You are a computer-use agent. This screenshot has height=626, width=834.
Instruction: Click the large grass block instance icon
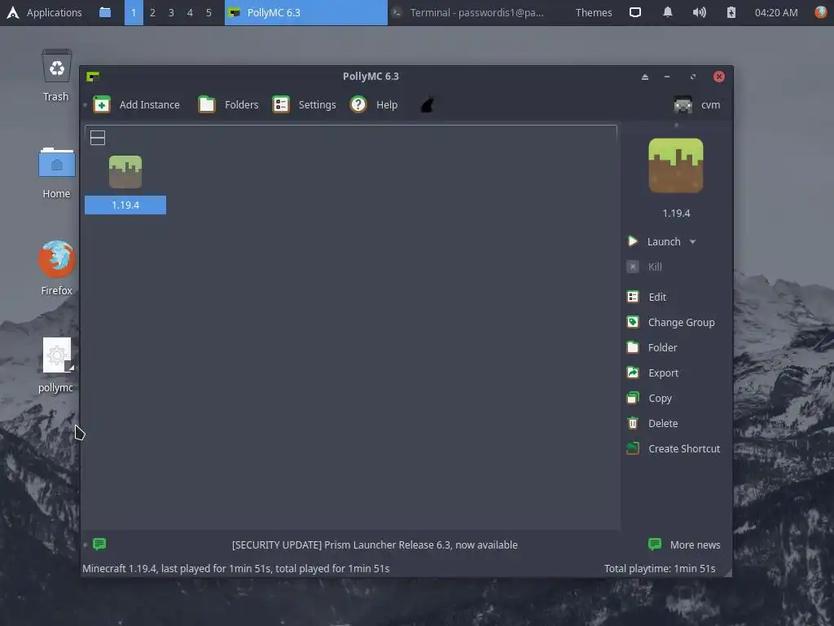[676, 165]
